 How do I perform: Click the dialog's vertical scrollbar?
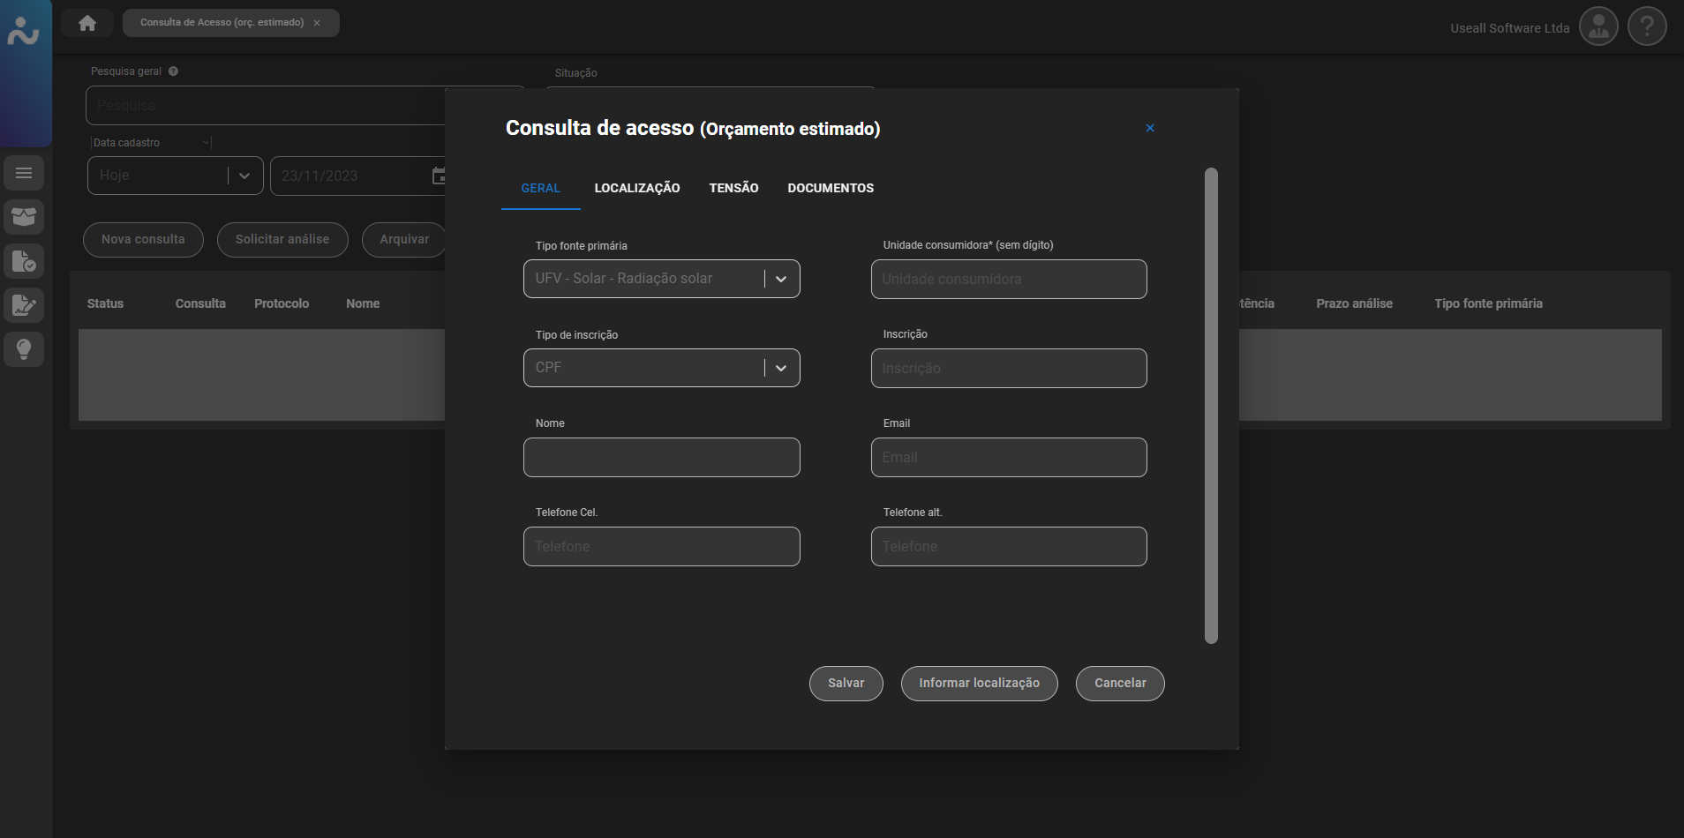1211,406
